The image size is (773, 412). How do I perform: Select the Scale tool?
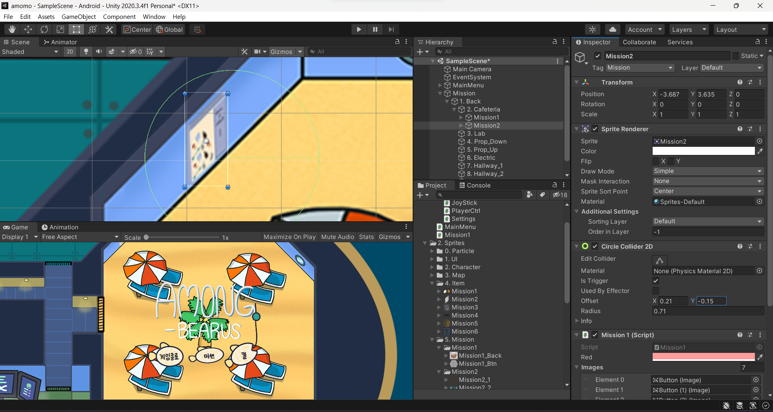(60, 29)
